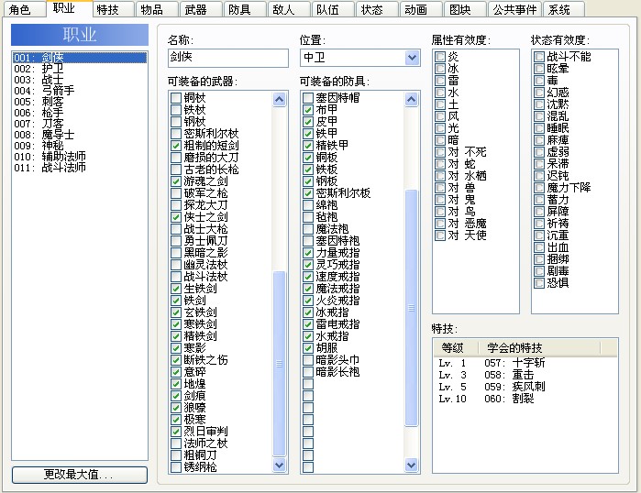Open the 公共事件 tab
Screen dimensions: 641x493
(515, 9)
